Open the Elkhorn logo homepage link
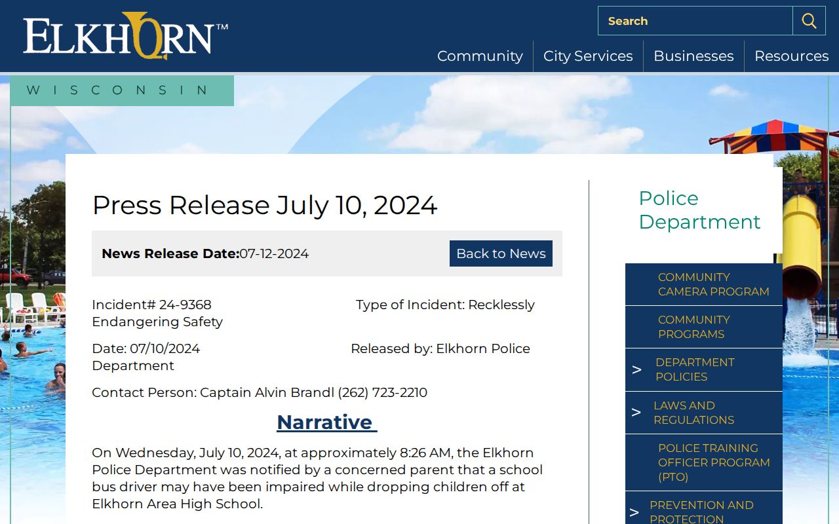 point(125,36)
